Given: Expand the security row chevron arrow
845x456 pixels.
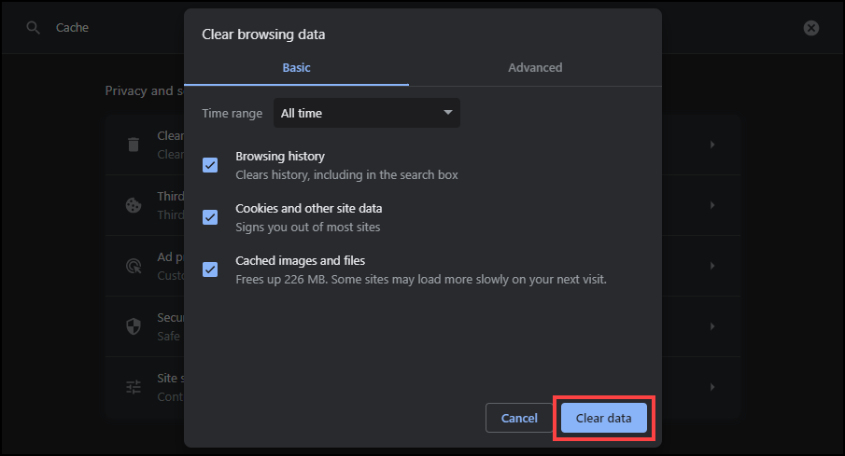Looking at the screenshot, I should pyautogui.click(x=712, y=326).
